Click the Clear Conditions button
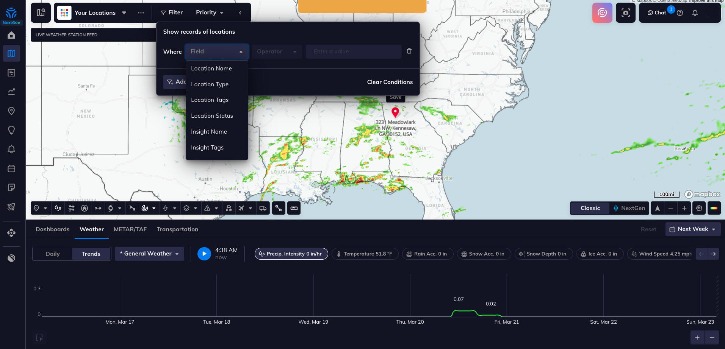The width and height of the screenshot is (725, 349). (x=390, y=82)
